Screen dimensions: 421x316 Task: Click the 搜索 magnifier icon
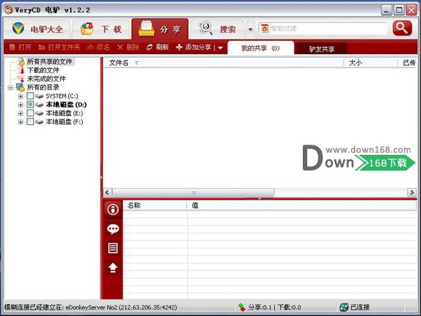click(x=205, y=28)
